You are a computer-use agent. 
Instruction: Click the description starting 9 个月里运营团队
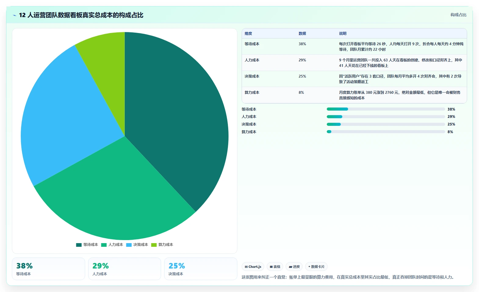(401, 63)
